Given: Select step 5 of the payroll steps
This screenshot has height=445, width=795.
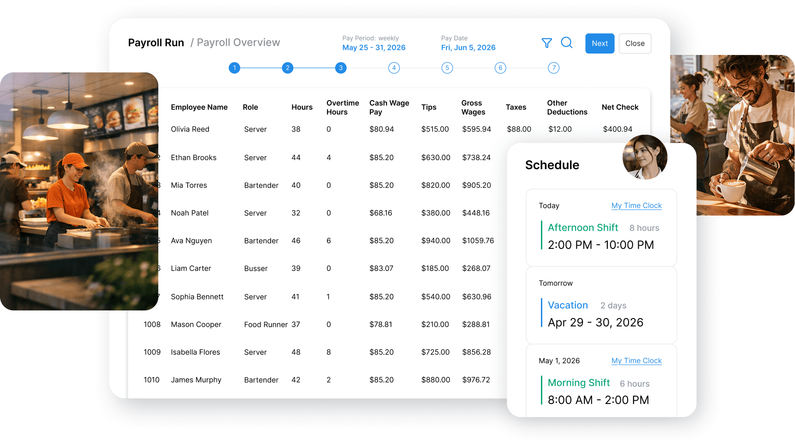Looking at the screenshot, I should pos(447,67).
